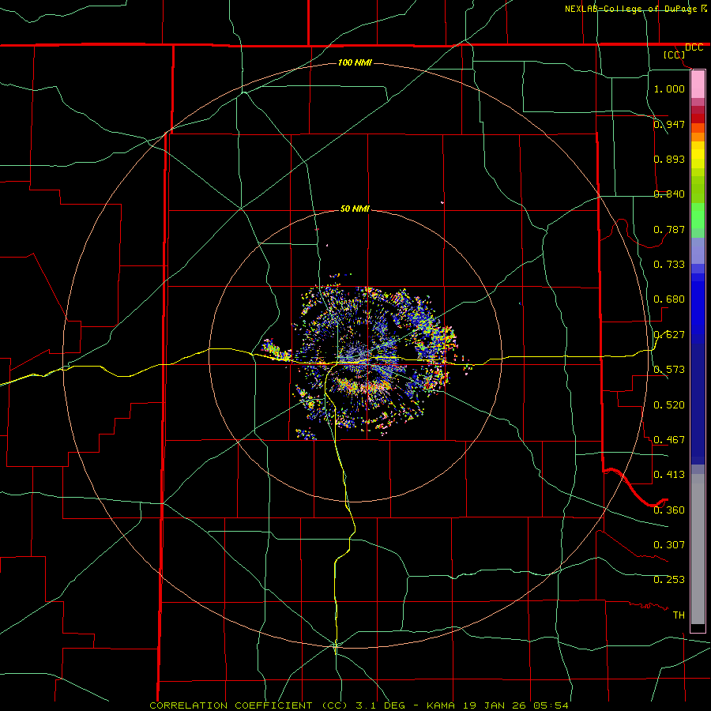Click the 0.947 legend value
The image size is (711, 711).
coord(669,124)
